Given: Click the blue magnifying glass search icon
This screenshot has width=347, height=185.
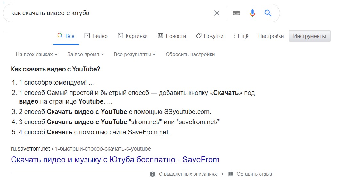Looking at the screenshot, I should coord(268,13).
